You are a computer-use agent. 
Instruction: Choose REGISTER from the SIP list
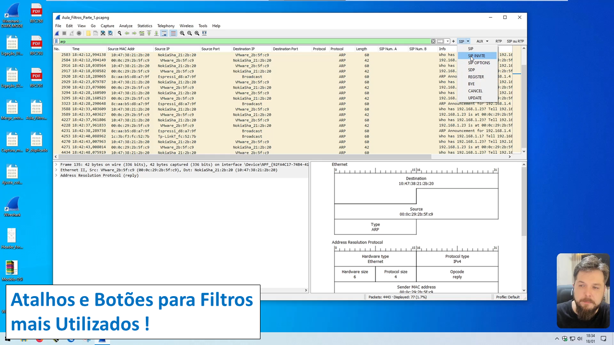477,77
